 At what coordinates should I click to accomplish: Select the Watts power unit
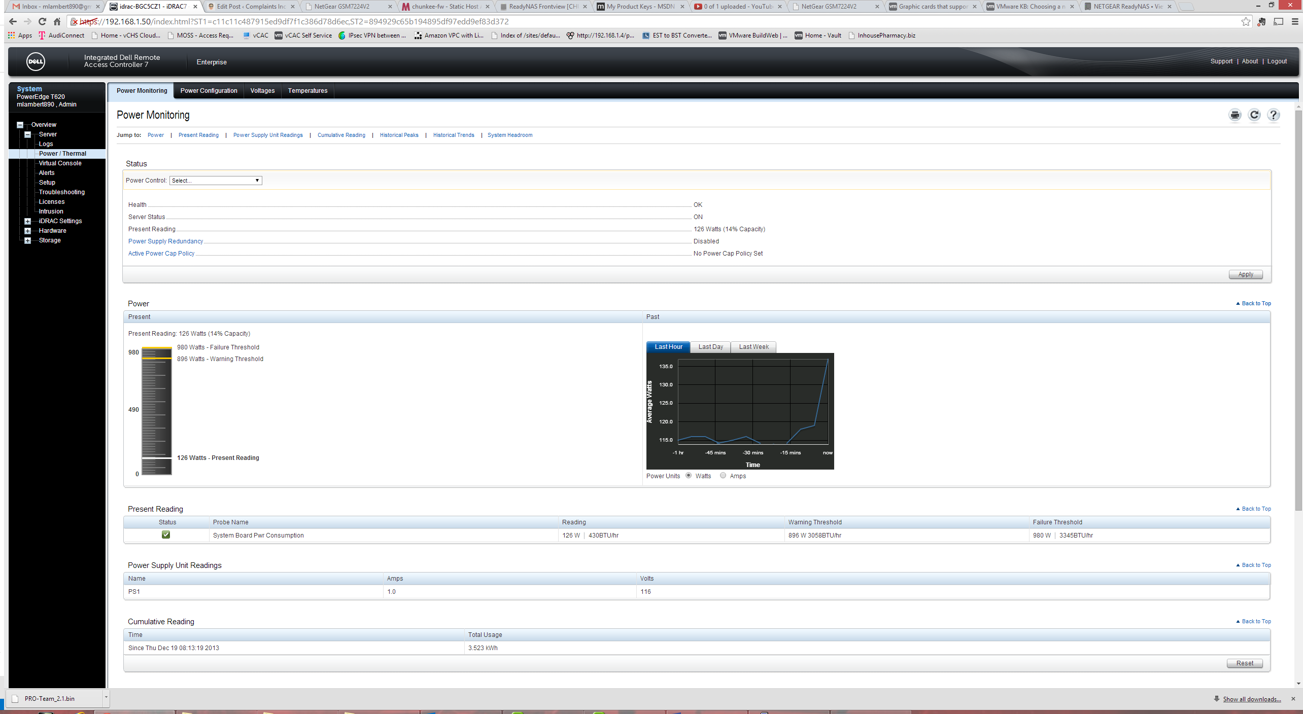[688, 475]
